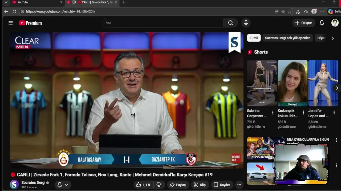Open the Sabrina Carpenter short thumbnail
The height and width of the screenshot is (191, 341).
coord(262,83)
